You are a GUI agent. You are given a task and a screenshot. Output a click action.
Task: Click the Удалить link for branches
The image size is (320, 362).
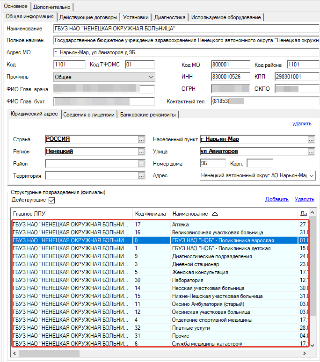point(304,199)
